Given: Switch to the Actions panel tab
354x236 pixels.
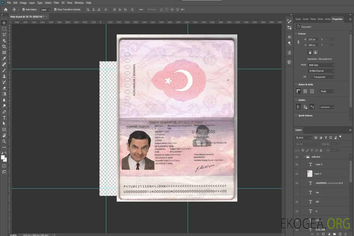Looking at the screenshot, I should click(x=328, y=19).
